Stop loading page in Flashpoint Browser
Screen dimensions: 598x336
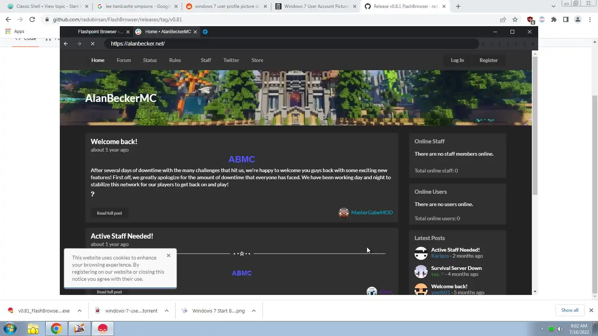pos(93,44)
